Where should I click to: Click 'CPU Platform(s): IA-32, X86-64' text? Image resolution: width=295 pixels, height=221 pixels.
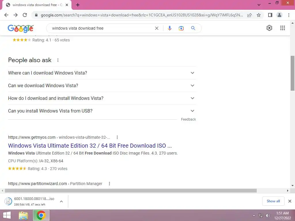click(35, 161)
